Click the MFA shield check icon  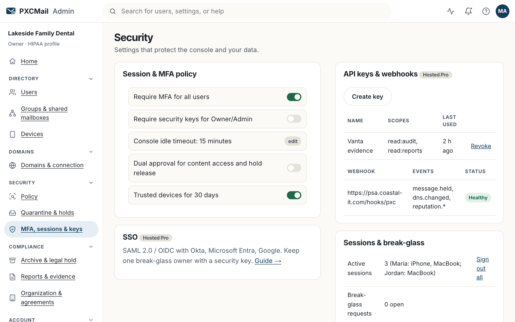pyautogui.click(x=13, y=229)
